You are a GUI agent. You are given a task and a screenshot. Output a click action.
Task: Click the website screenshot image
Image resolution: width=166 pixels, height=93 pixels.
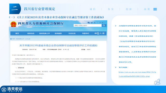(x=58, y=51)
